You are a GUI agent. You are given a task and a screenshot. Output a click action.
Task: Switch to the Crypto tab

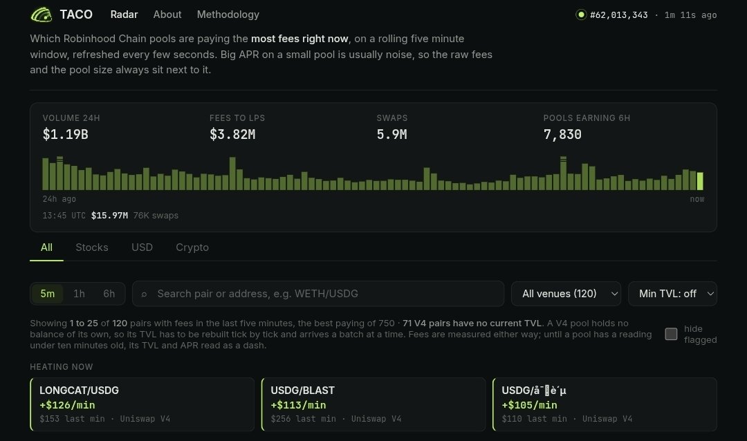pos(192,247)
